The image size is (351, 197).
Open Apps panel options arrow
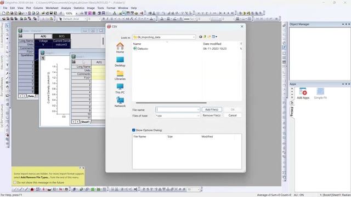point(343,84)
